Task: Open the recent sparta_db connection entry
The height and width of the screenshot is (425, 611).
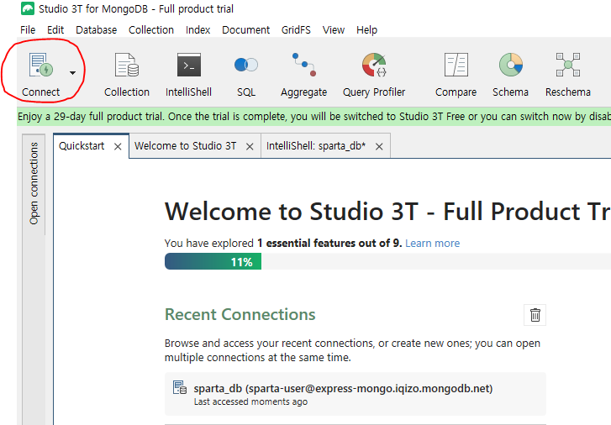Action: click(355, 394)
